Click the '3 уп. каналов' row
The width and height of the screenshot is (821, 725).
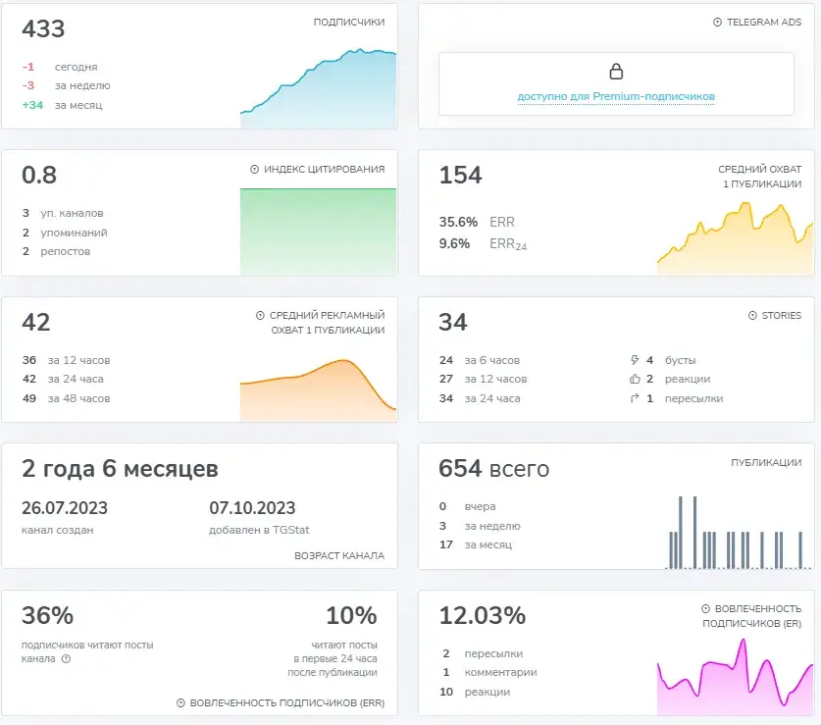coord(63,213)
